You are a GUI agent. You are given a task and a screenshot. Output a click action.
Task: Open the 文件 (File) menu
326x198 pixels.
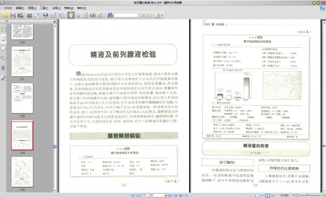click(x=8, y=8)
